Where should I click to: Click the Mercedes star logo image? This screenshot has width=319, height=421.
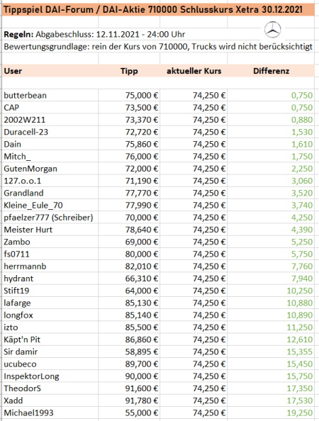pyautogui.click(x=272, y=30)
